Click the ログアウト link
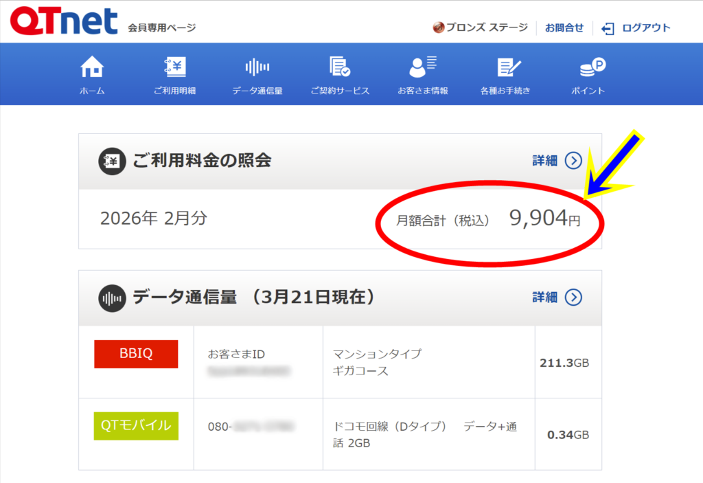 click(646, 28)
